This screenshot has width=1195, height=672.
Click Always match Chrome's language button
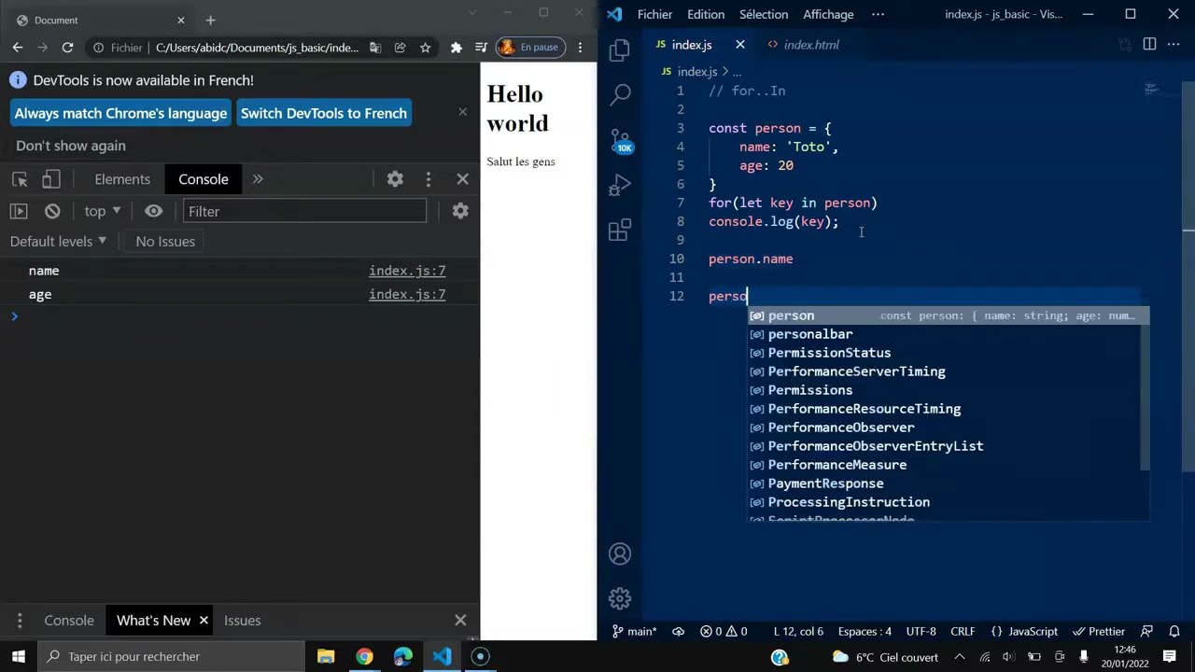(x=120, y=113)
